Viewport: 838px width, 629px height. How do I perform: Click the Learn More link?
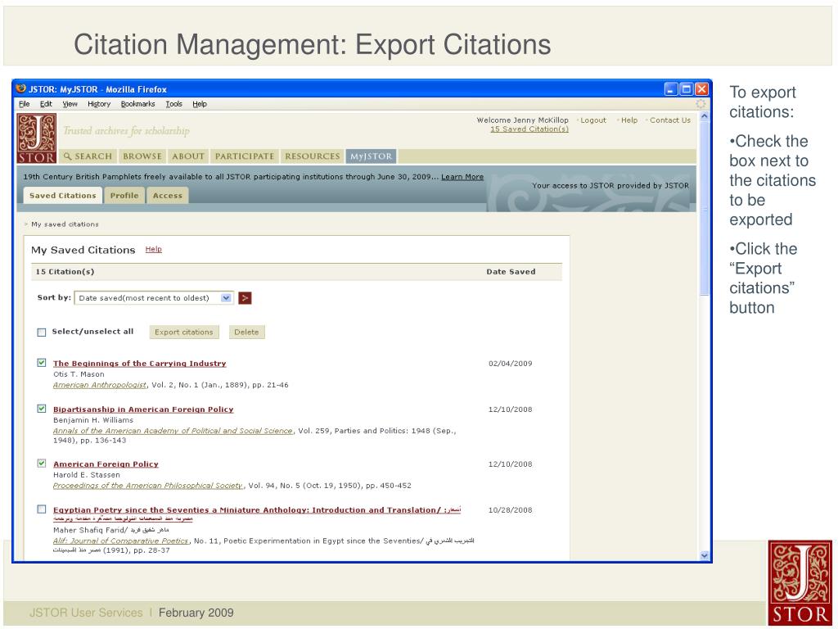point(462,177)
